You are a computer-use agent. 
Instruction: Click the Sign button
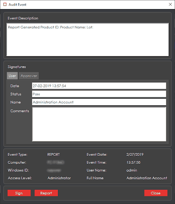(19, 193)
